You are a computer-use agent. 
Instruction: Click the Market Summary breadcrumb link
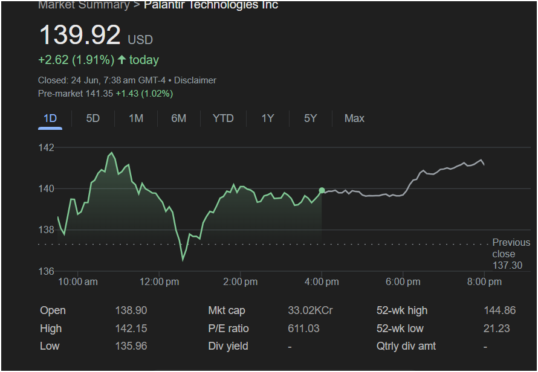coord(83,5)
